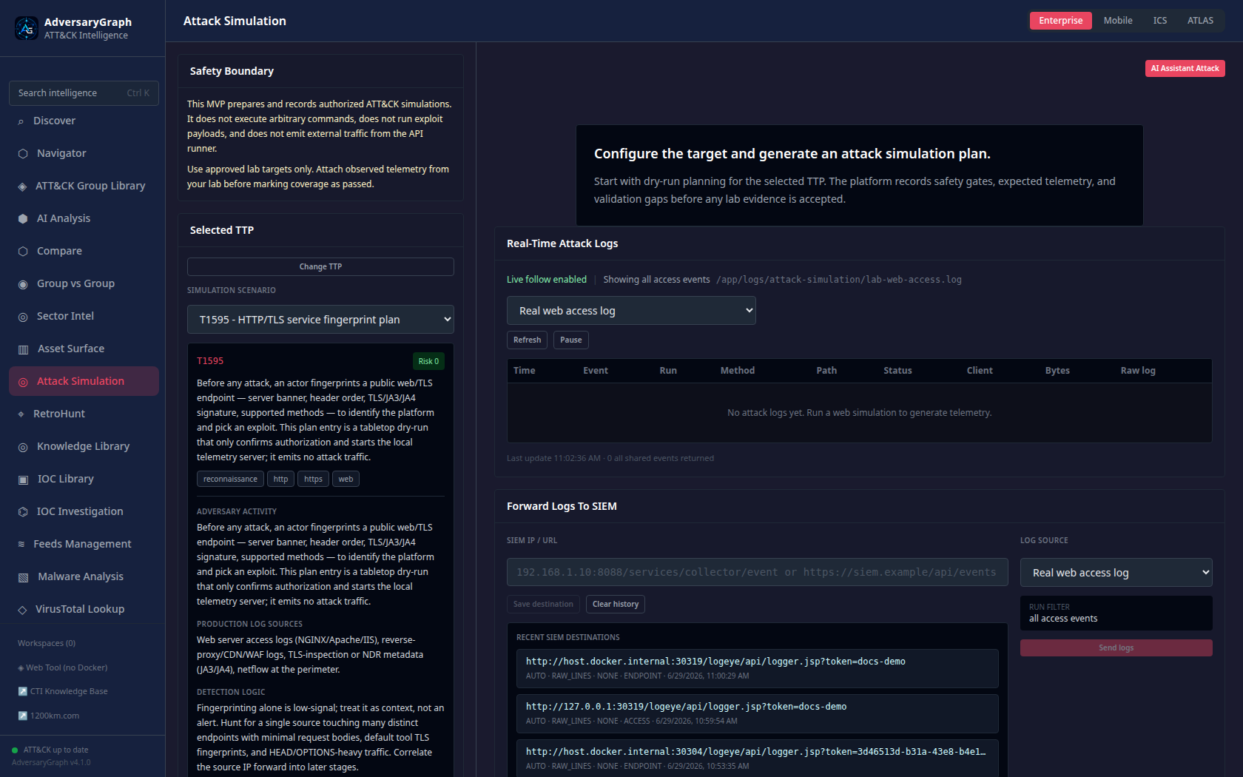The image size is (1243, 777).
Task: Click the http tag
Action: 280,479
